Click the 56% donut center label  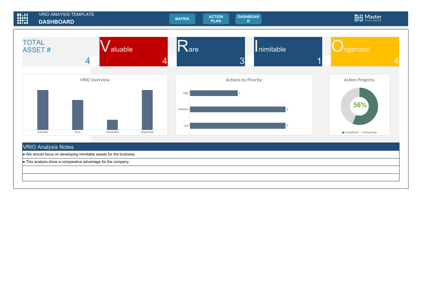(360, 105)
